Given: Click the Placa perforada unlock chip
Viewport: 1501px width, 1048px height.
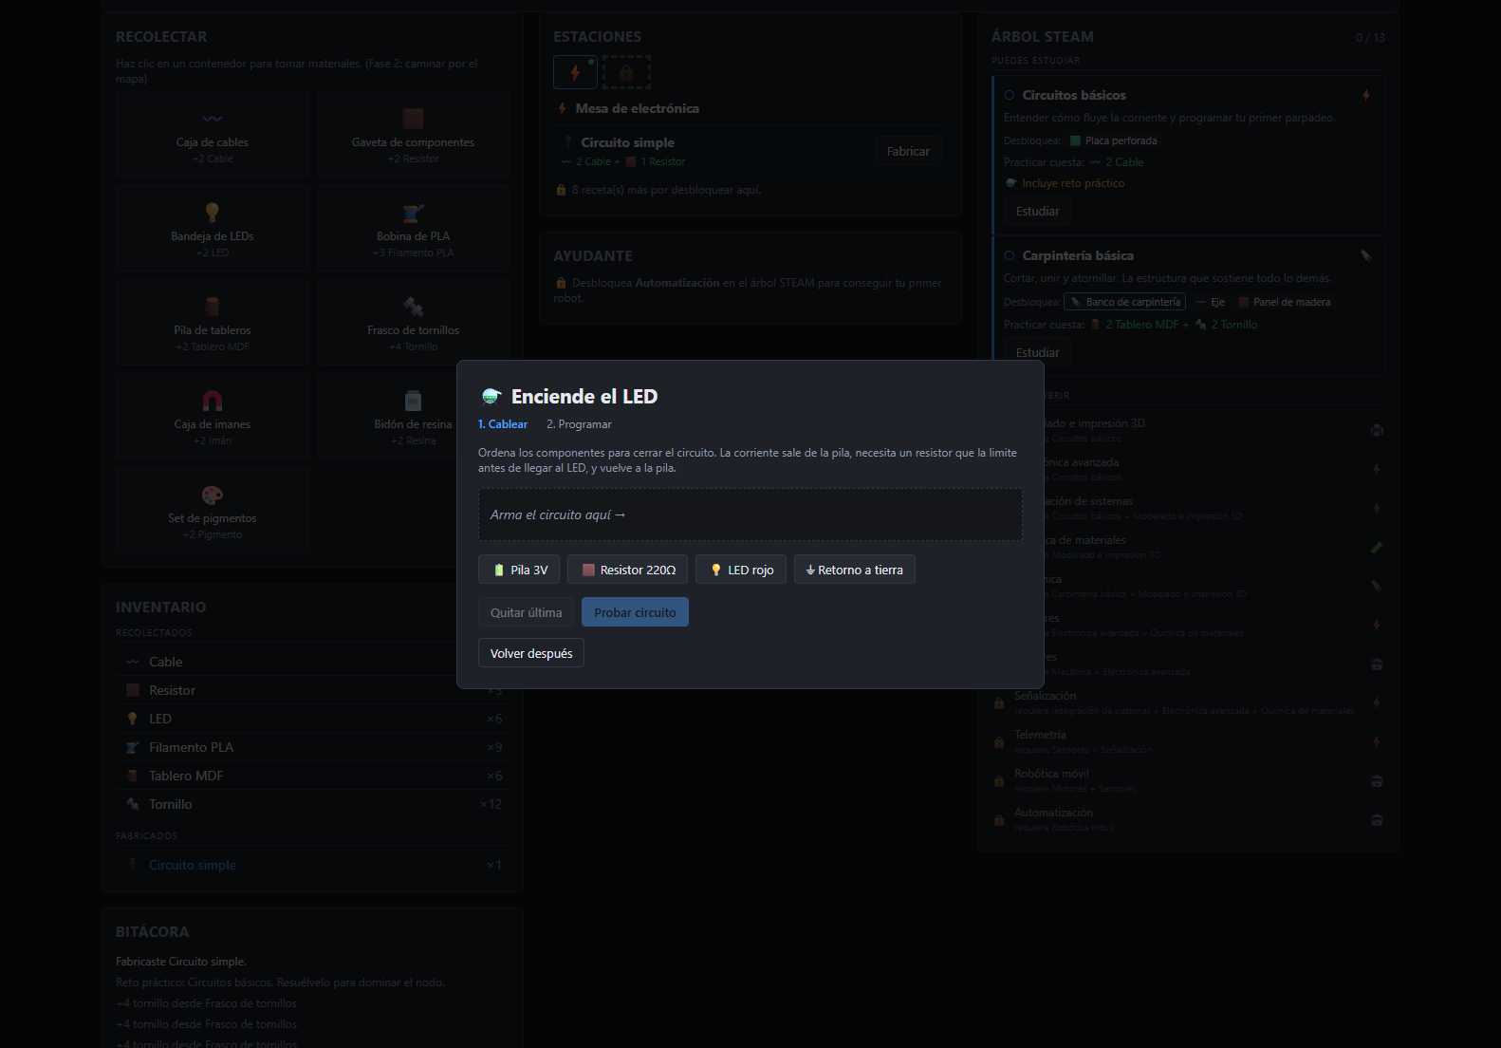Looking at the screenshot, I should click(x=1114, y=140).
